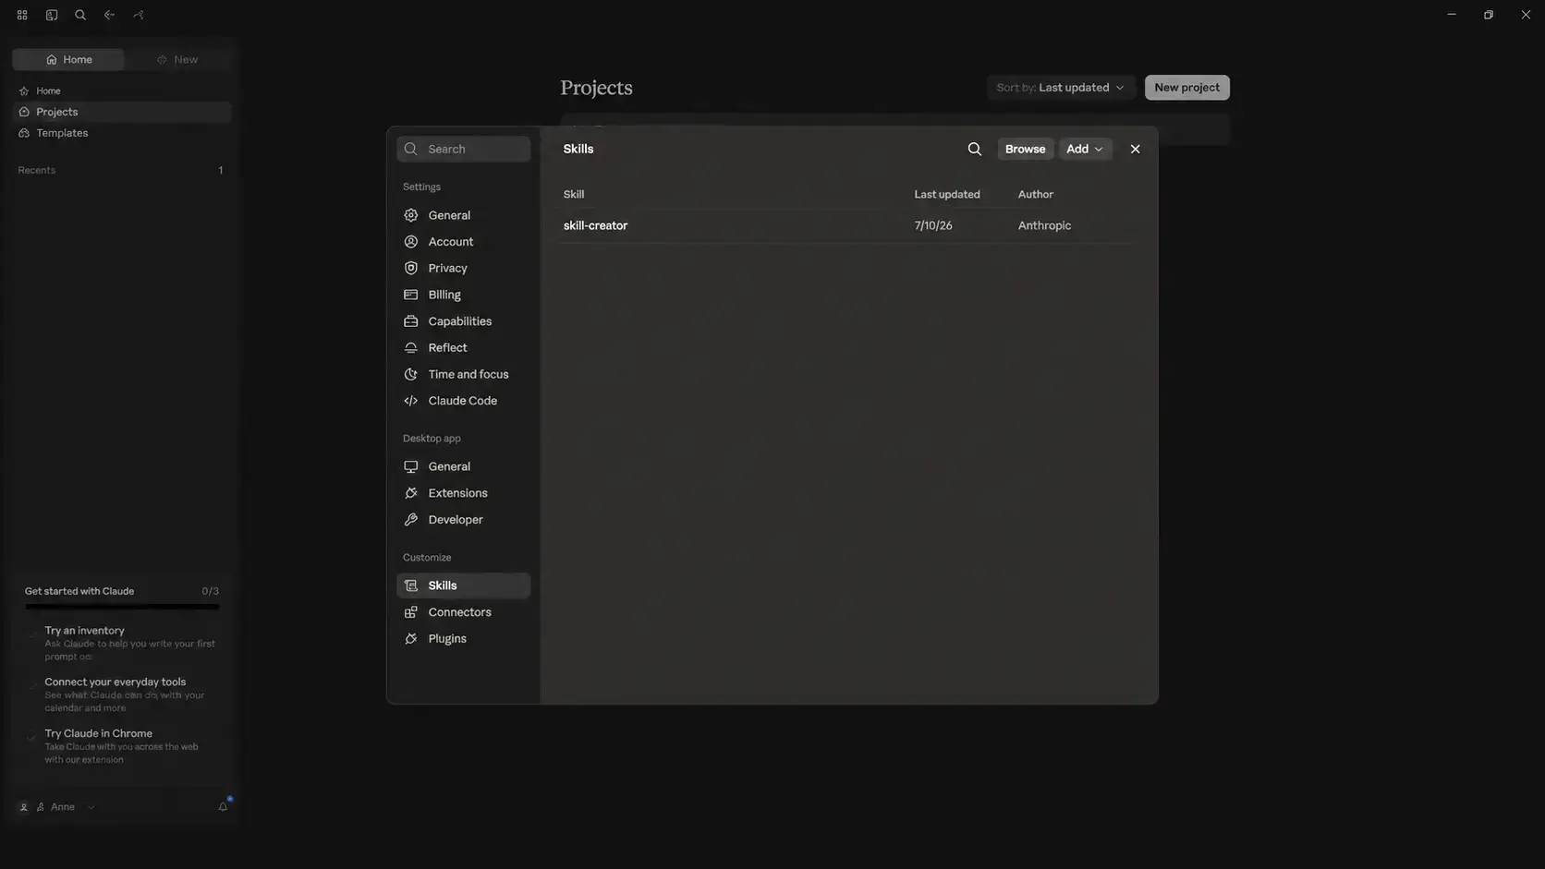Open Reflect settings
The image size is (1545, 869).
coord(463,348)
